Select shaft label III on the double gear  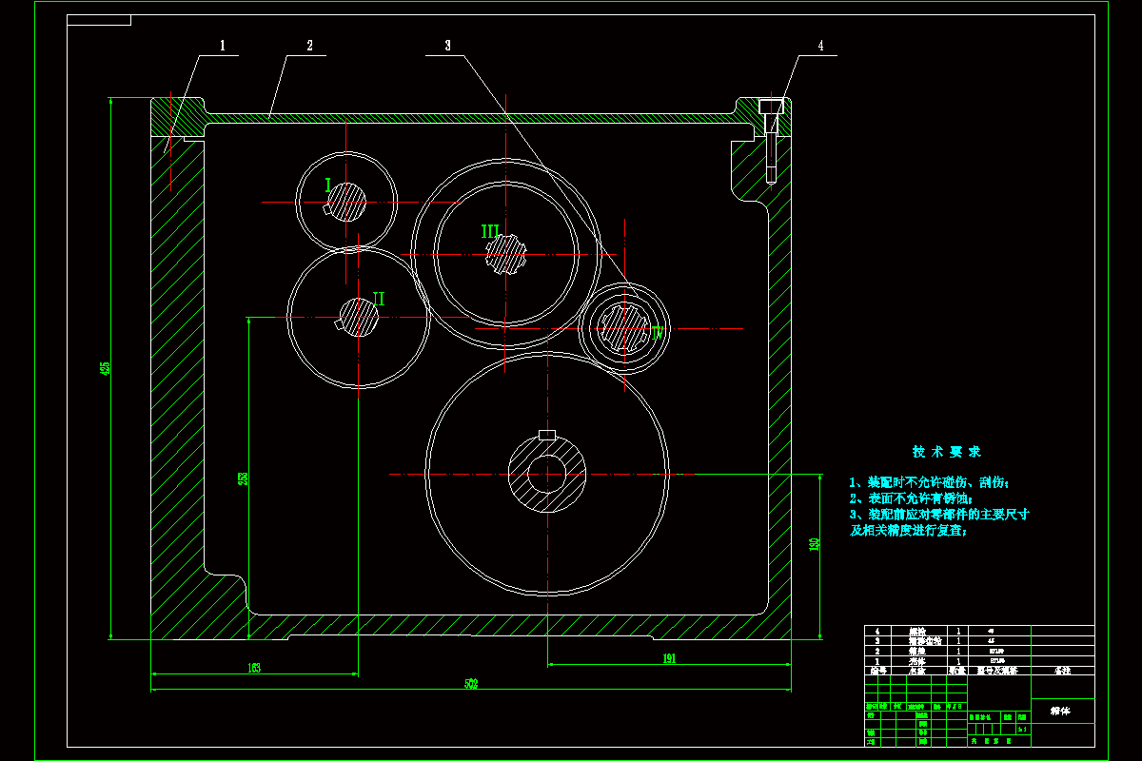(x=490, y=231)
